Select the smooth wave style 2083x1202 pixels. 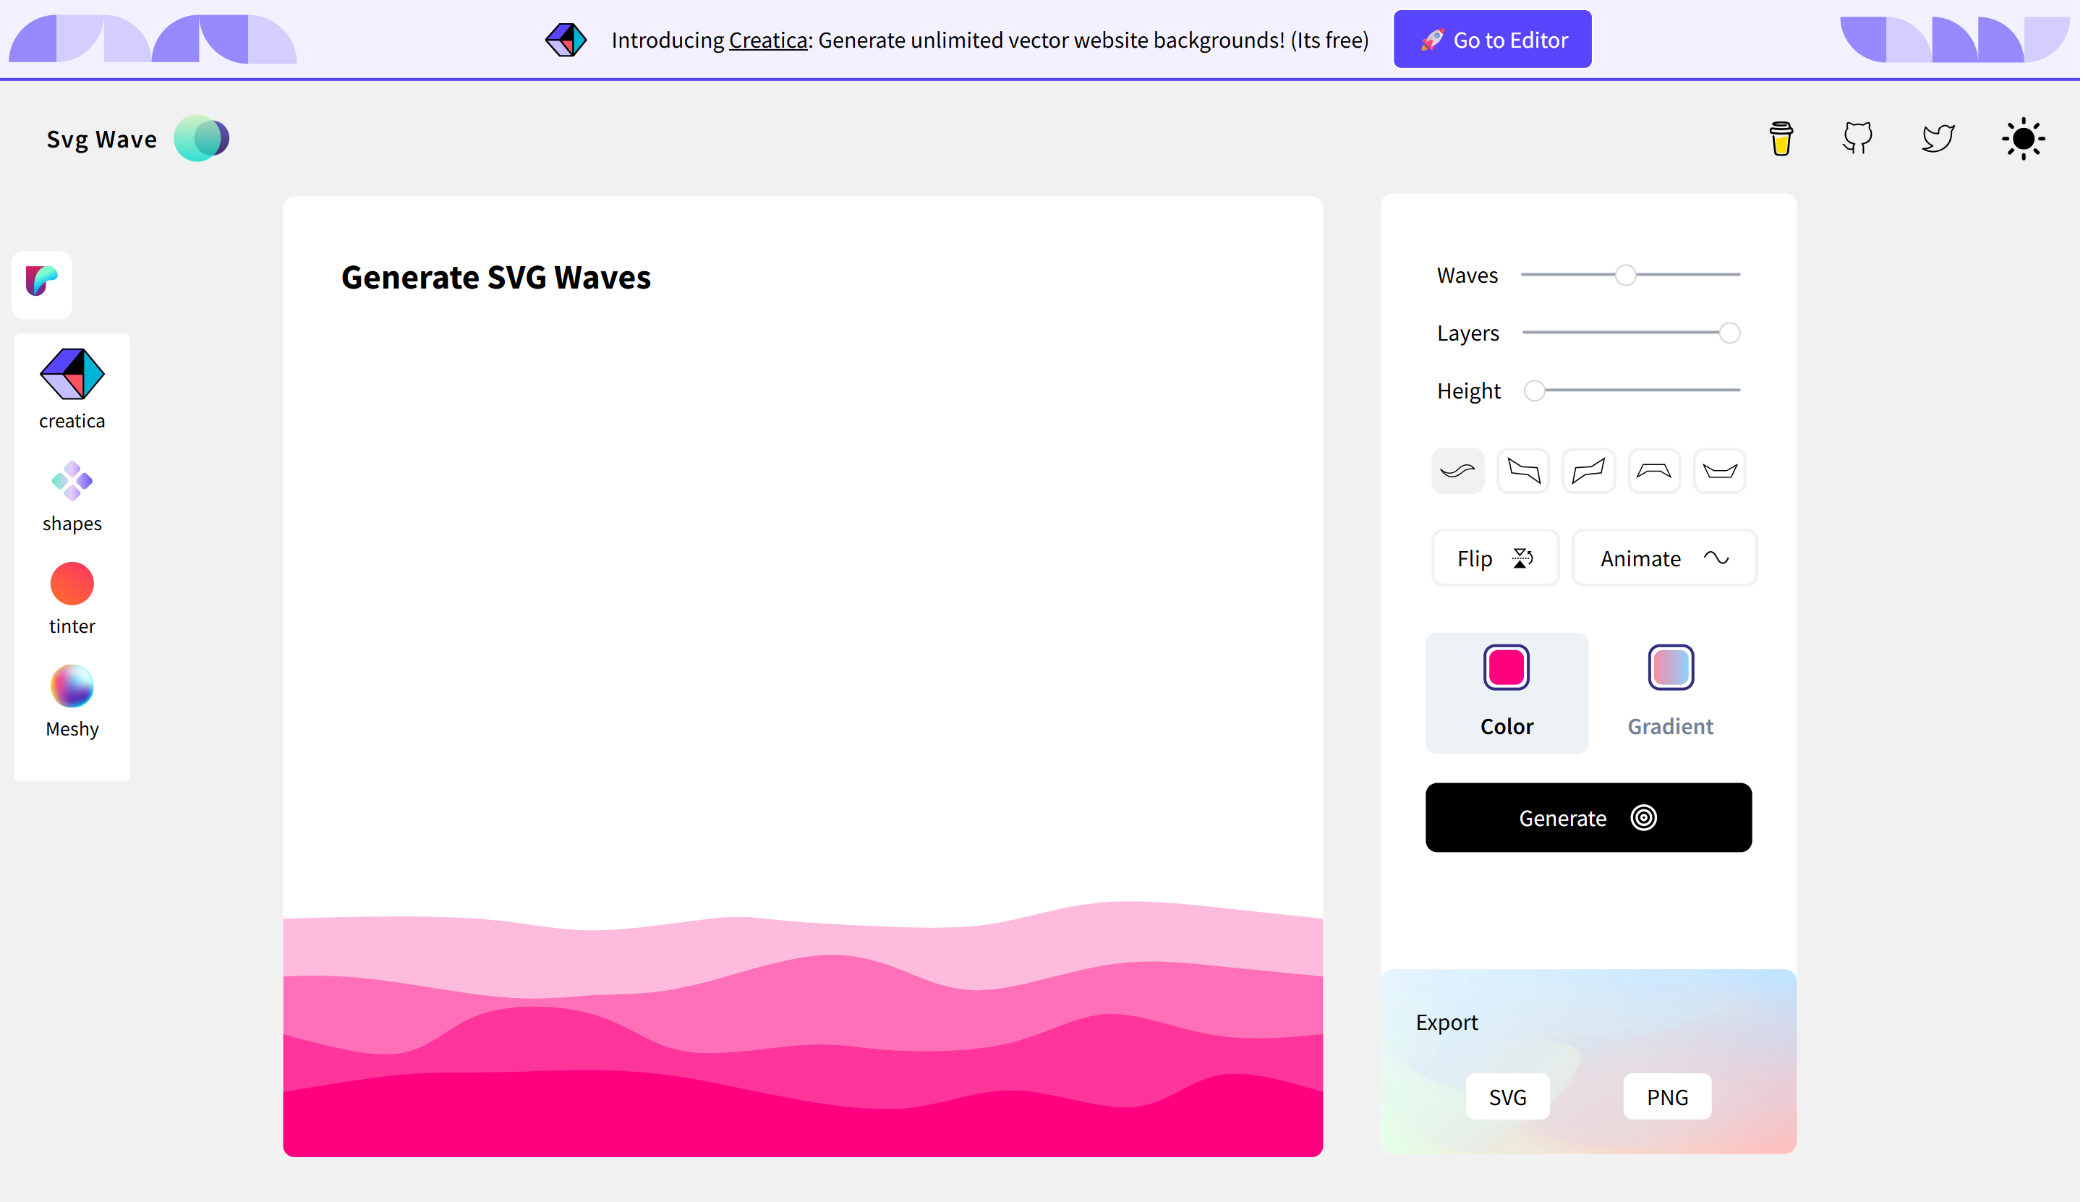tap(1457, 471)
